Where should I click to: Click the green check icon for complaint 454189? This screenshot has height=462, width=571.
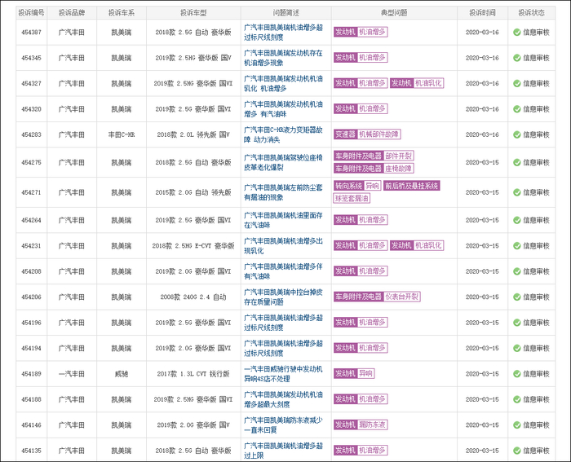click(516, 373)
